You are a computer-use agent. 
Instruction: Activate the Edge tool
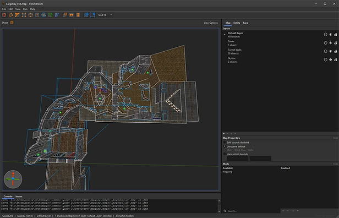pyautogui.click(x=30, y=15)
